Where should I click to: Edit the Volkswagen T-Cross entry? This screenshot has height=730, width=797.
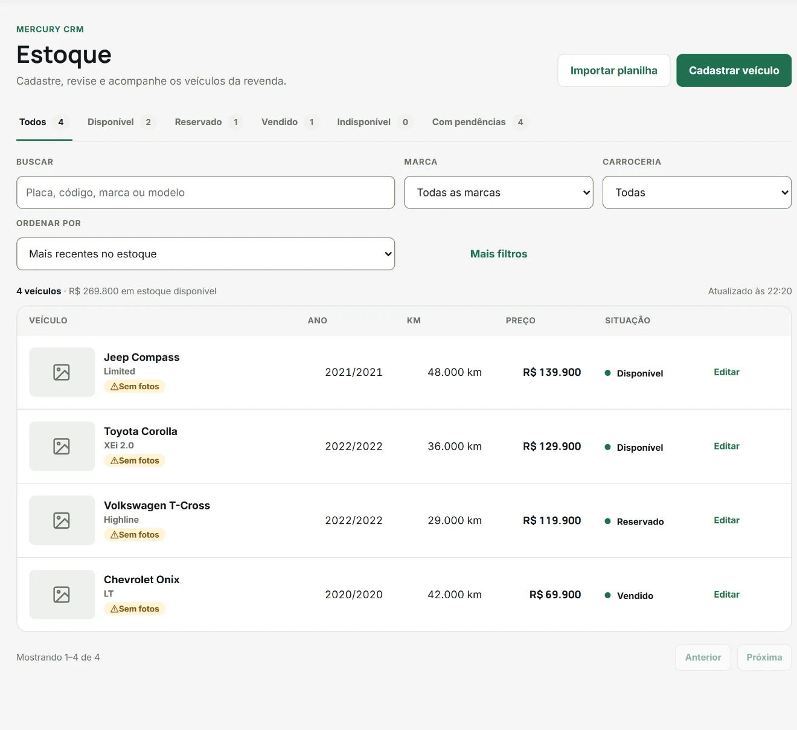(726, 520)
